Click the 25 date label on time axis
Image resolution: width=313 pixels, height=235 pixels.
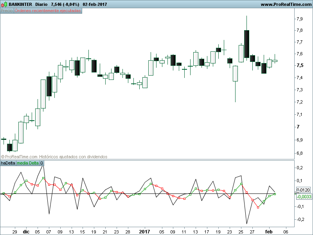pos(241,232)
